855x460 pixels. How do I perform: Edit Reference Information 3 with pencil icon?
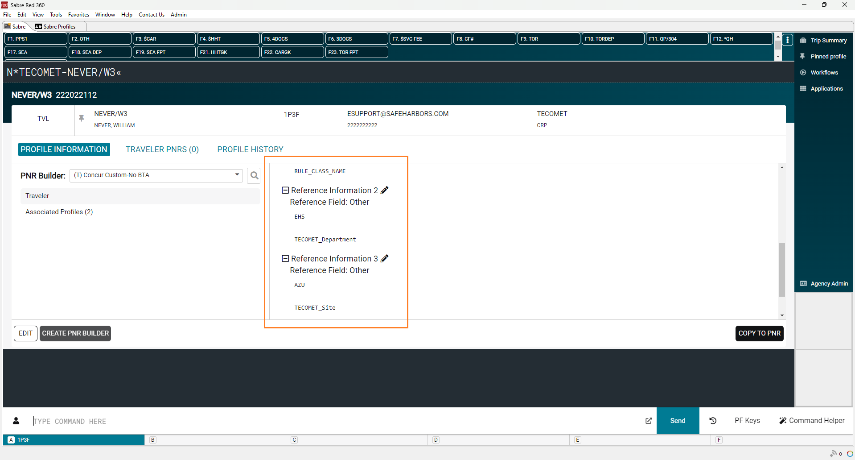385,258
